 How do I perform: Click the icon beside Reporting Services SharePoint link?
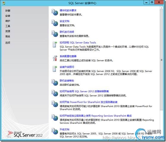click(55, 118)
